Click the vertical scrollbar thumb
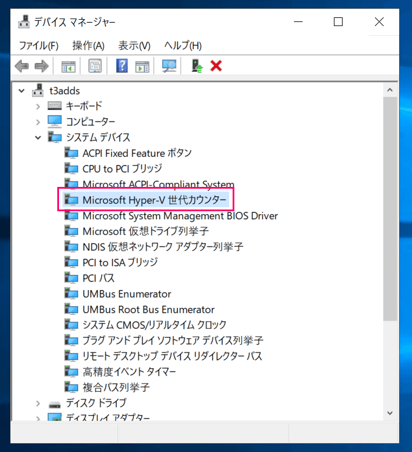412x452 pixels. [390, 209]
